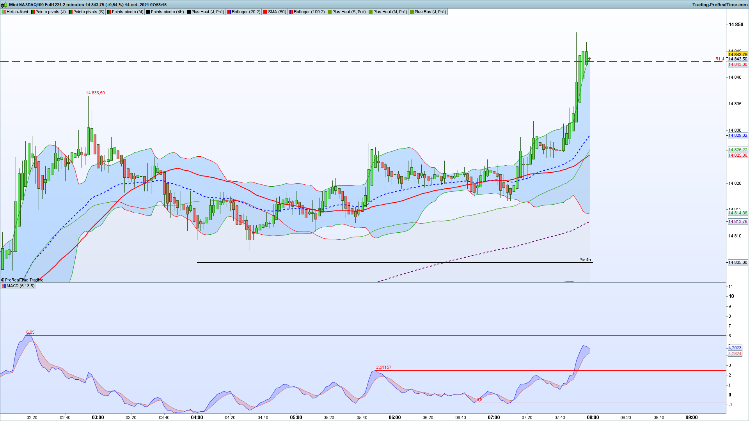Click the Trading.ProRealTime.com link
Image resolution: width=749 pixels, height=421 pixels.
tap(720, 5)
